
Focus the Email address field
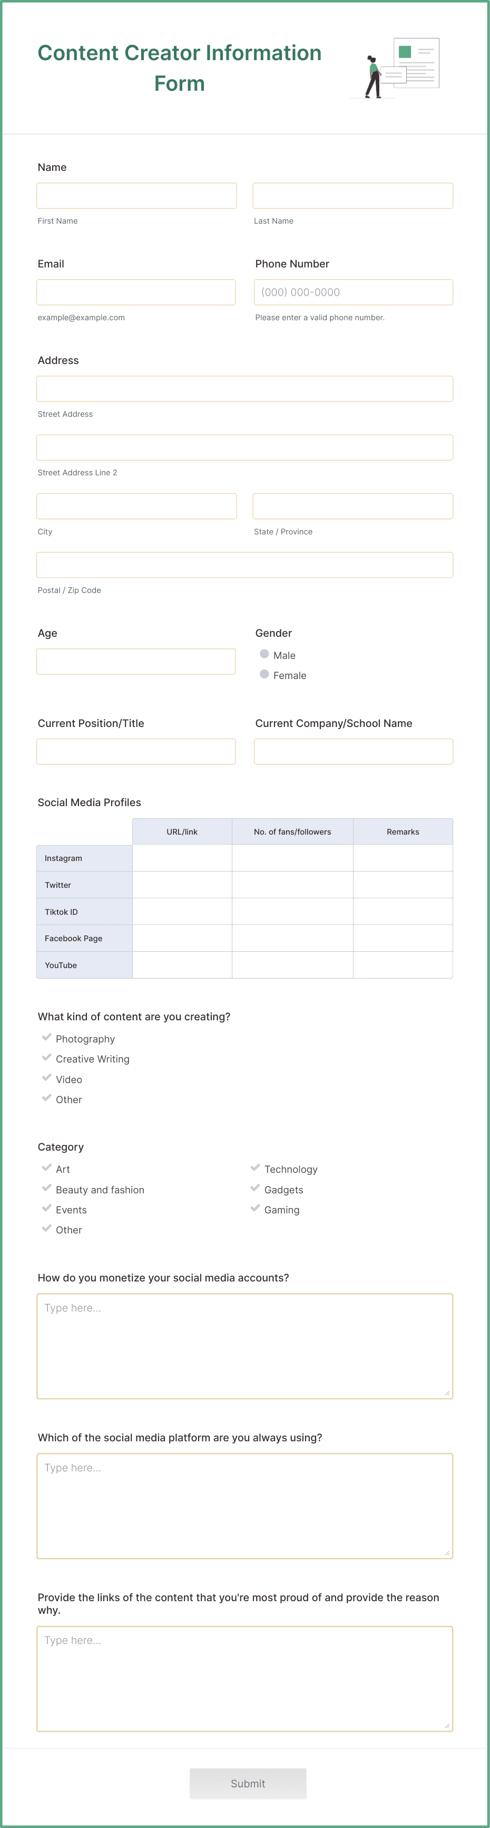point(136,292)
